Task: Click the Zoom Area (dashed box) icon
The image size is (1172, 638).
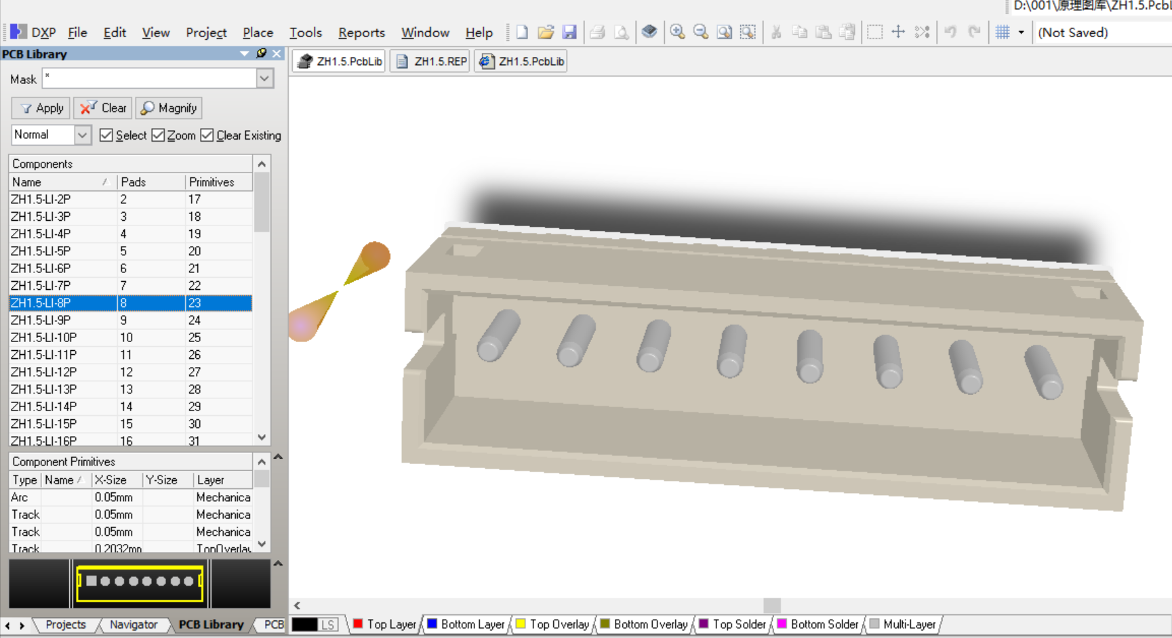Action: (748, 32)
